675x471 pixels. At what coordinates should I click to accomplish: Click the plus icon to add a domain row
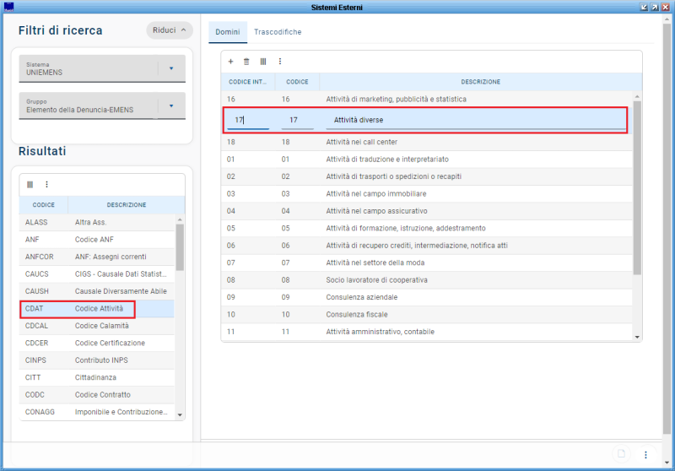click(x=231, y=62)
